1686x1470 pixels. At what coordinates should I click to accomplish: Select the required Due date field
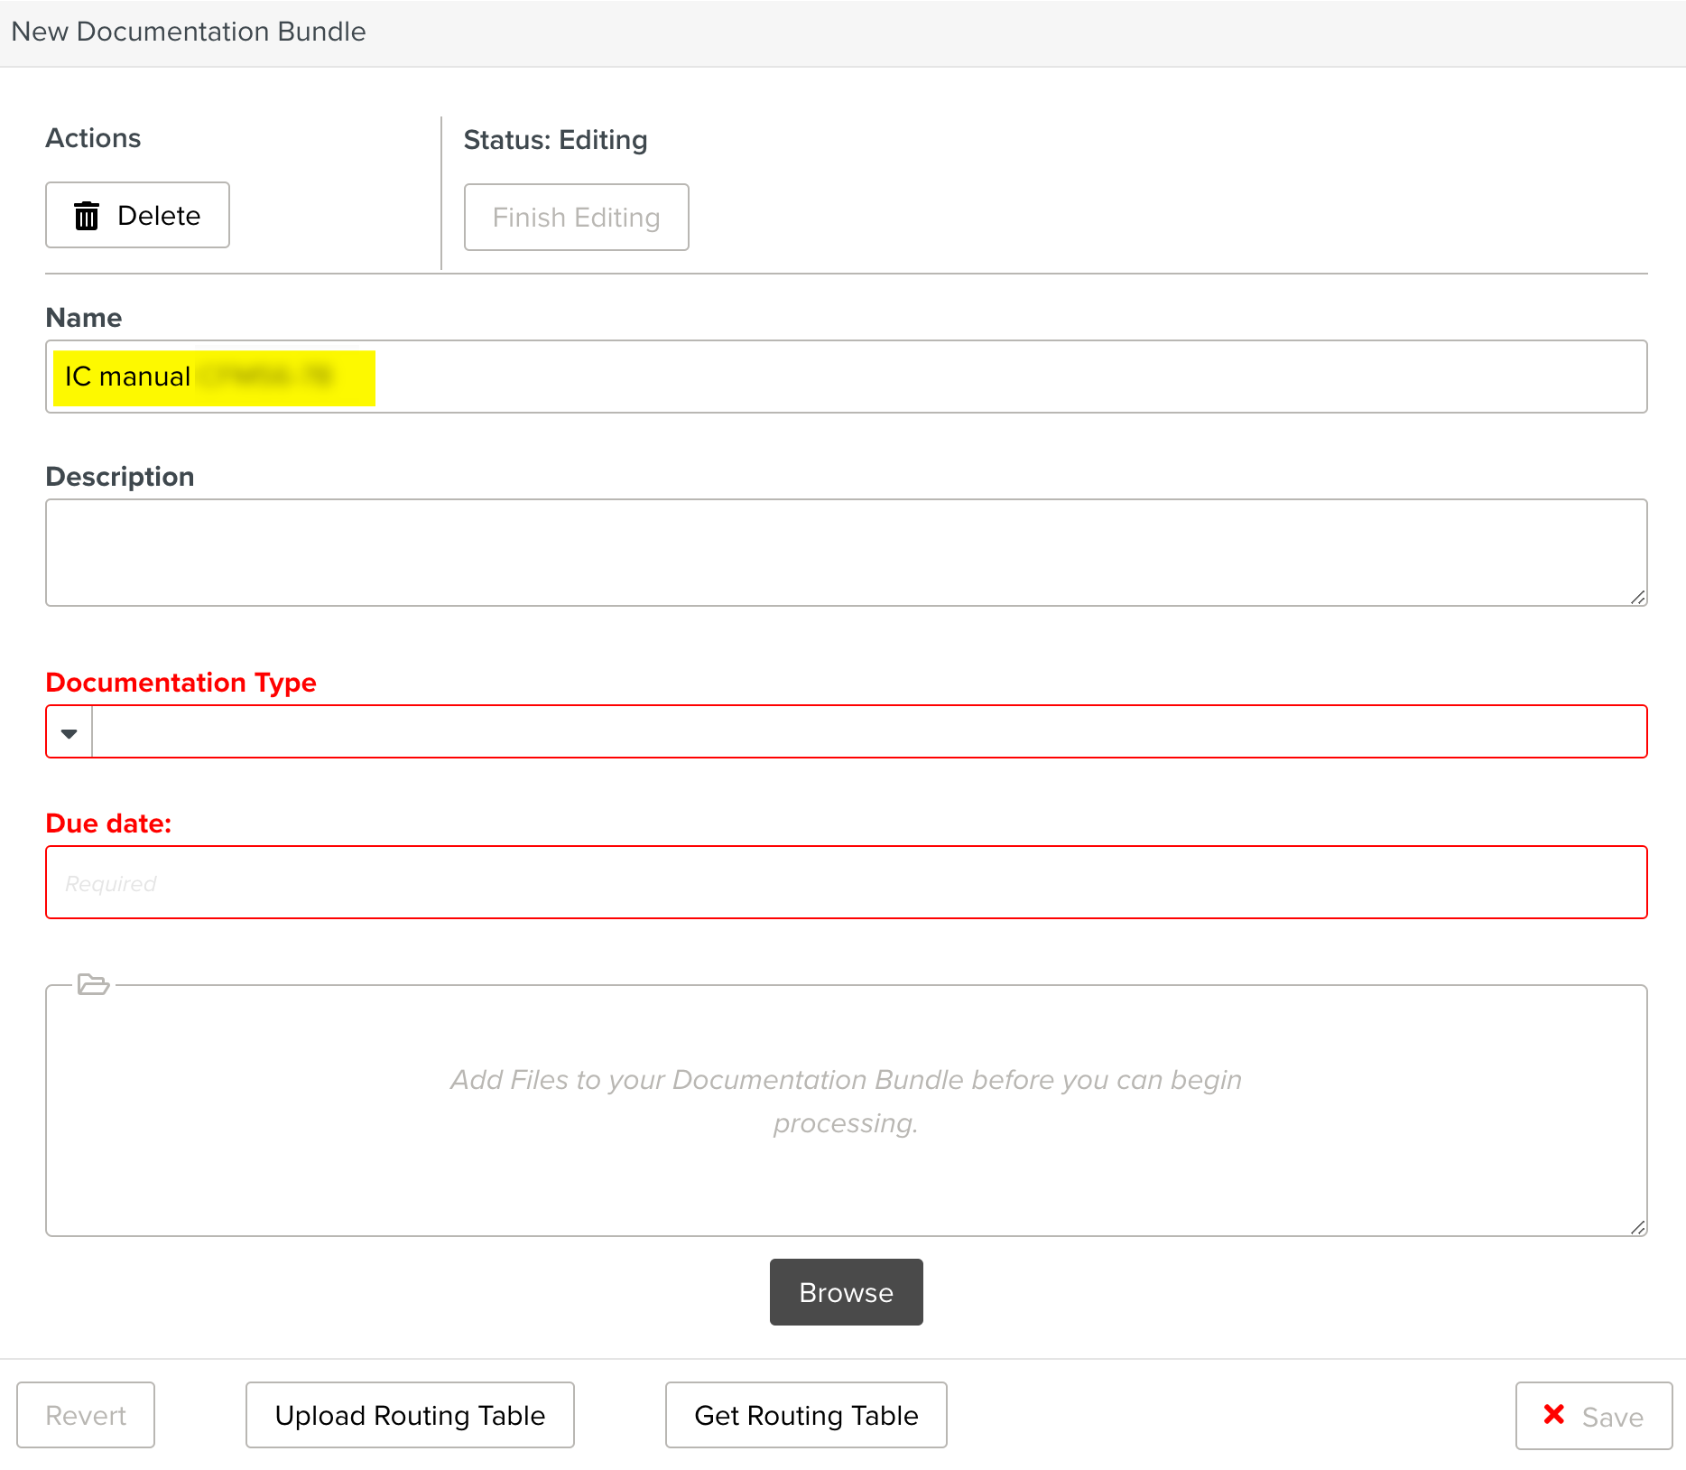845,882
